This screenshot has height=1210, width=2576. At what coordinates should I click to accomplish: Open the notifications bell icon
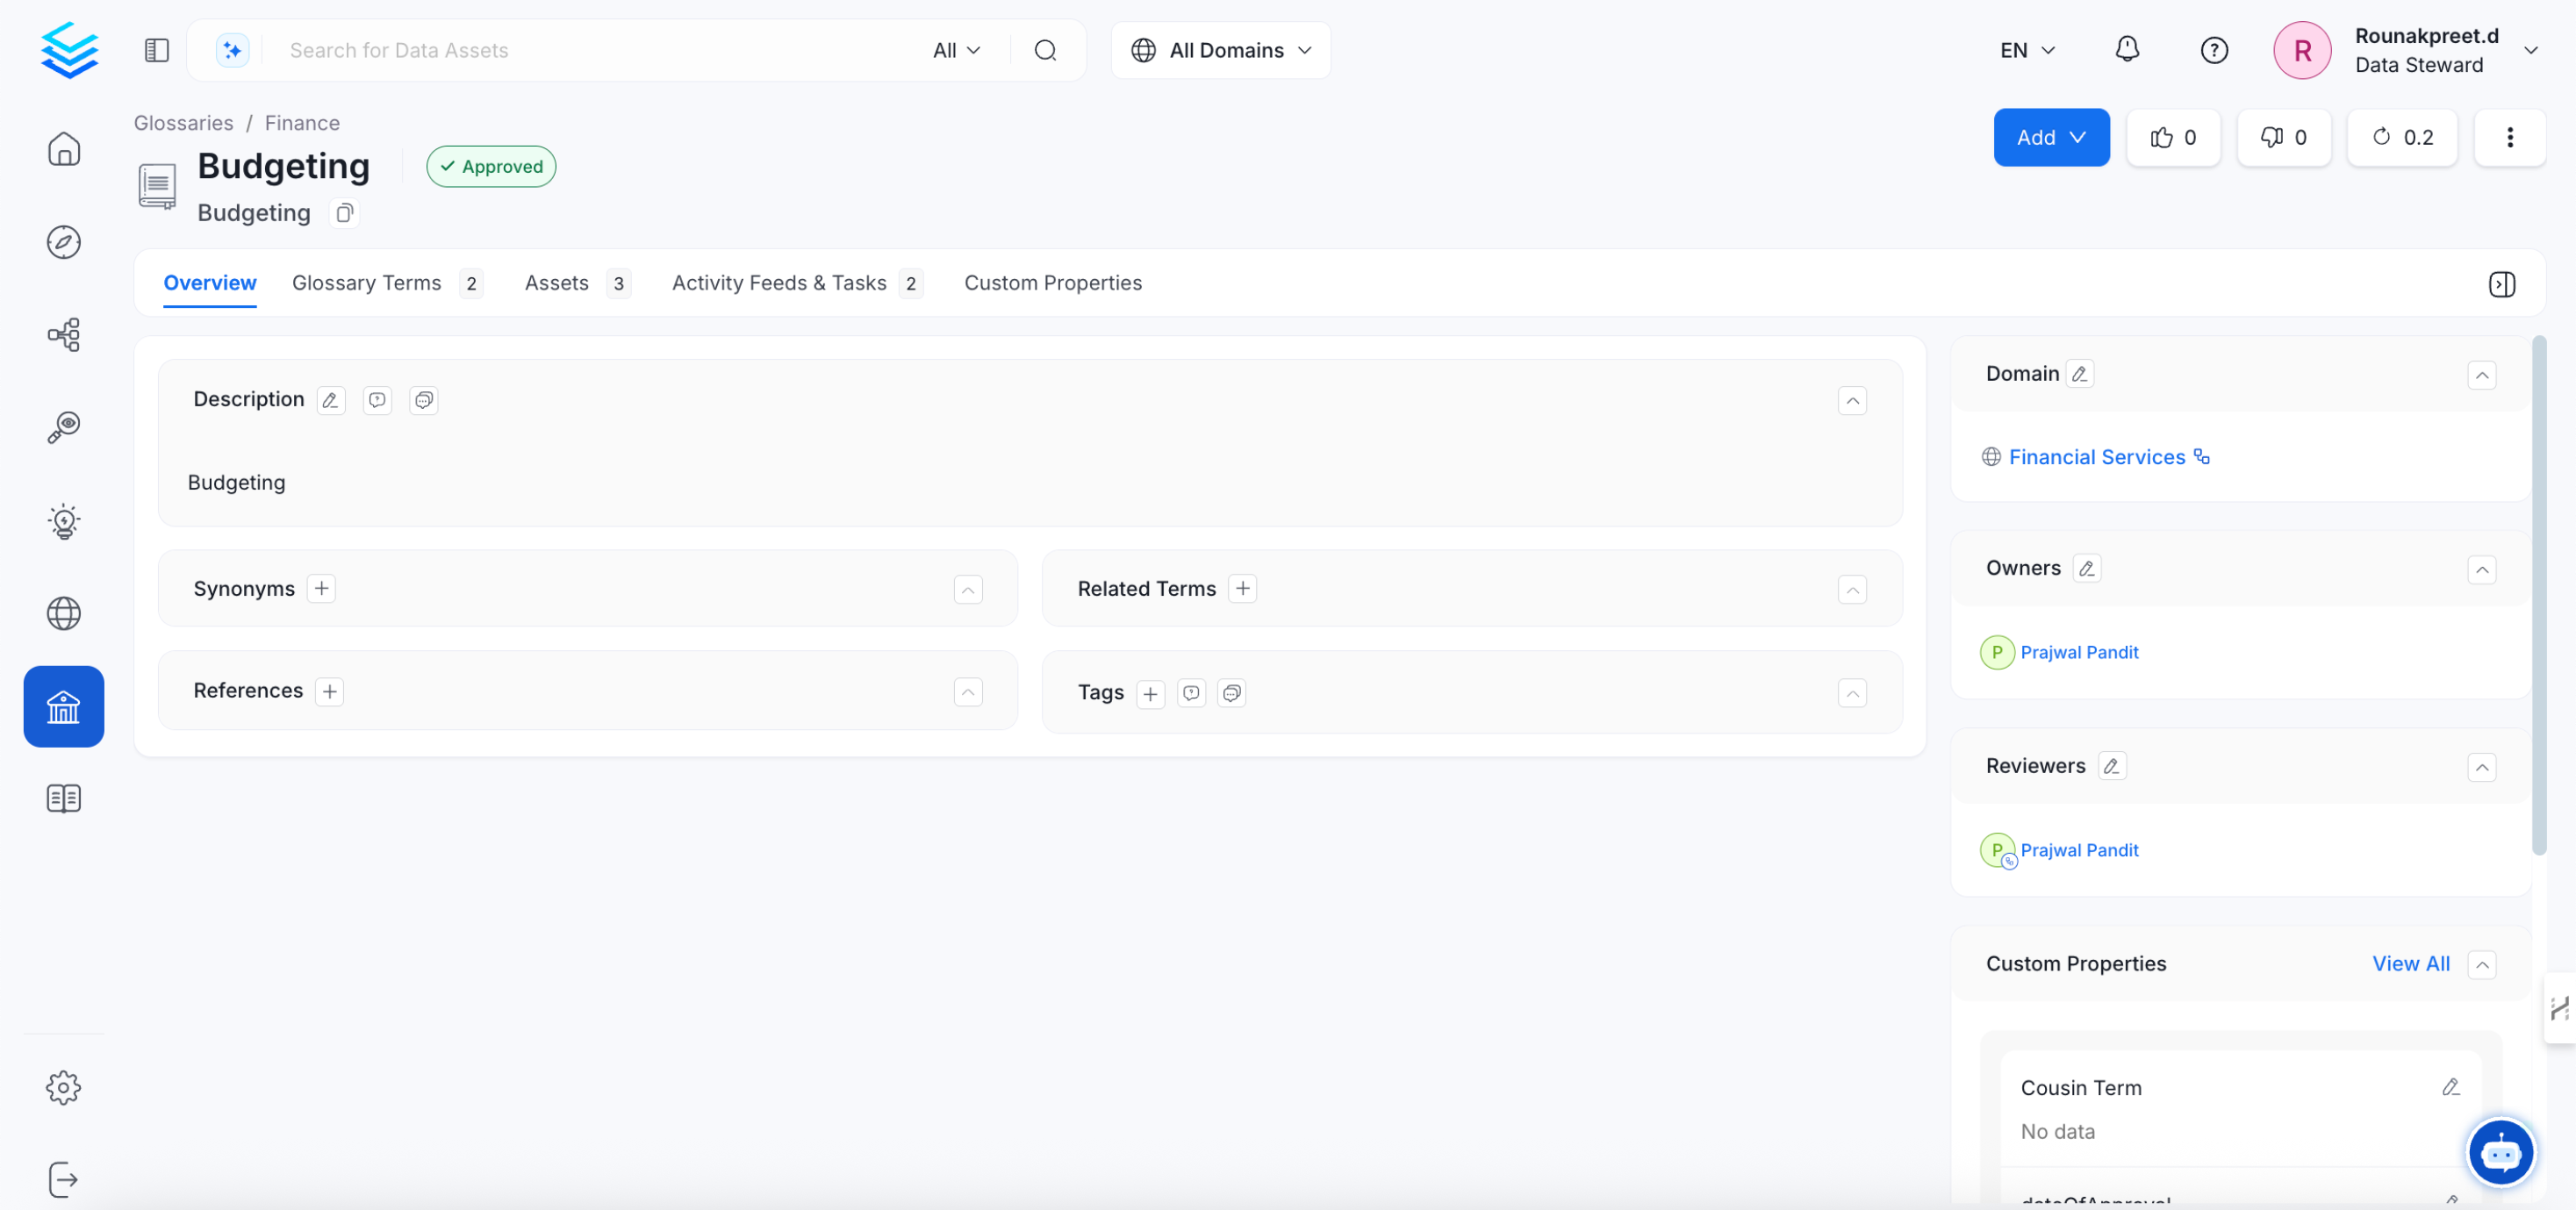click(x=2127, y=49)
